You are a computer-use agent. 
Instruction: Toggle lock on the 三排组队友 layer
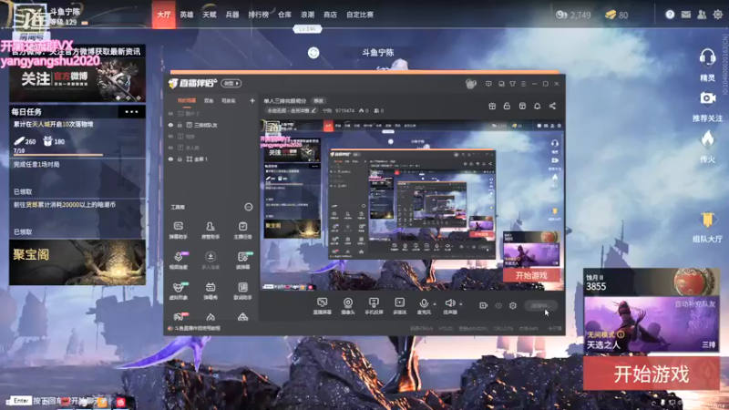180,125
